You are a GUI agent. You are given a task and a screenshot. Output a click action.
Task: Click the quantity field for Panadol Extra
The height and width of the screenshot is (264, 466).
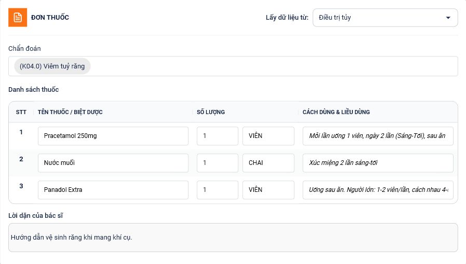click(217, 190)
